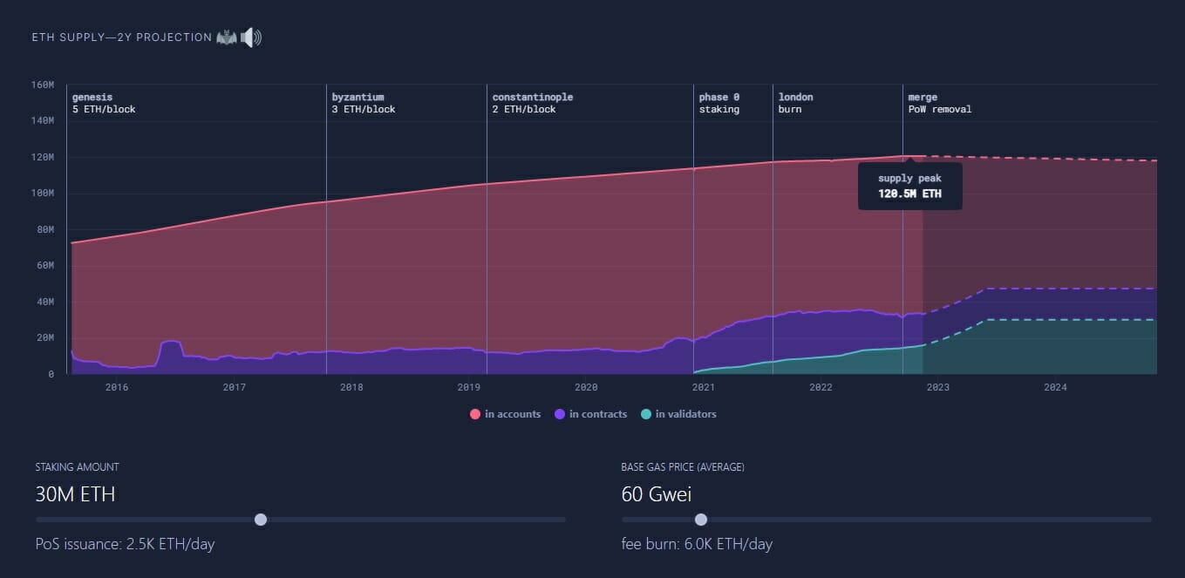Click the bat signal icon beside the title
1185x578 pixels.
(226, 37)
